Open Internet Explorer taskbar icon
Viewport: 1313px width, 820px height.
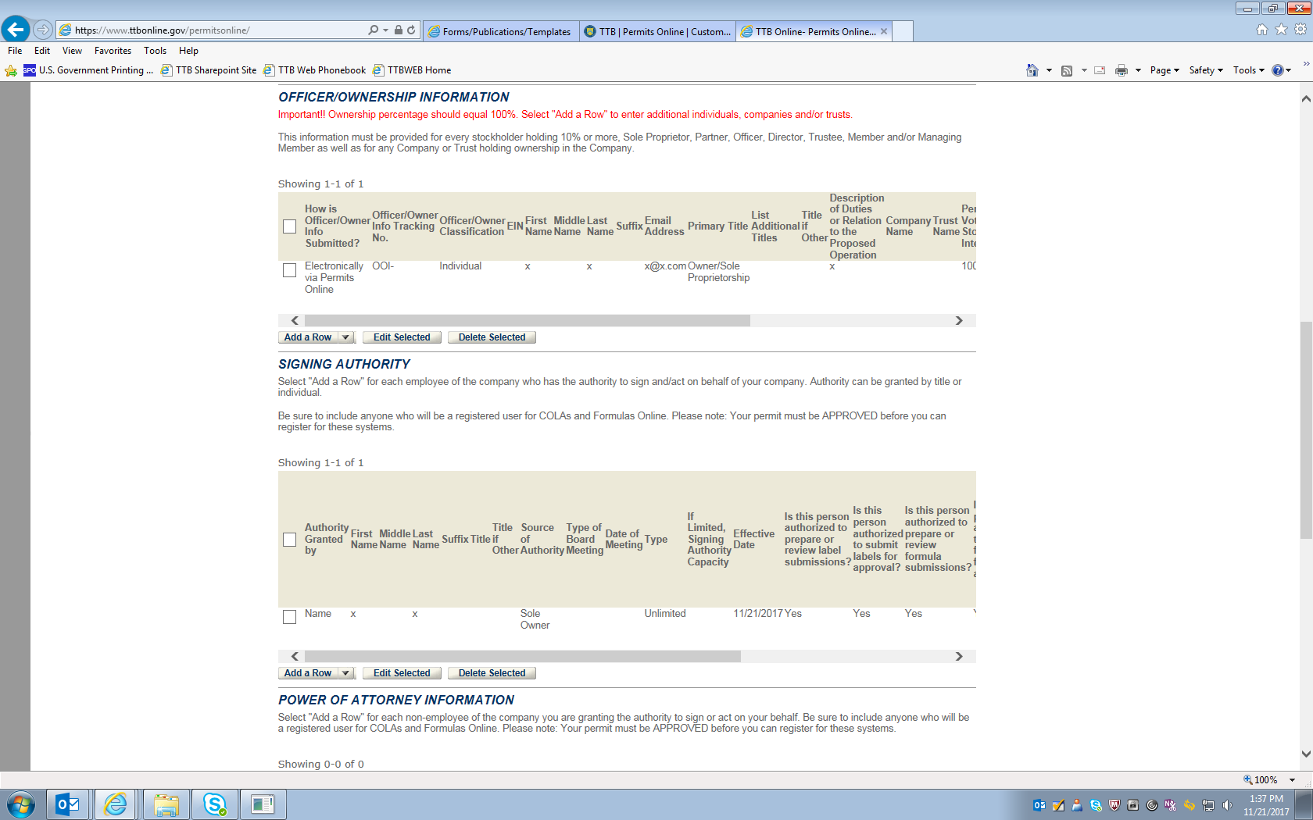[x=116, y=804]
